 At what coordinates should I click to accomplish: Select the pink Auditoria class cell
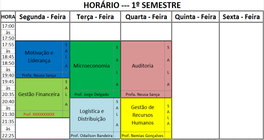[x=143, y=66]
